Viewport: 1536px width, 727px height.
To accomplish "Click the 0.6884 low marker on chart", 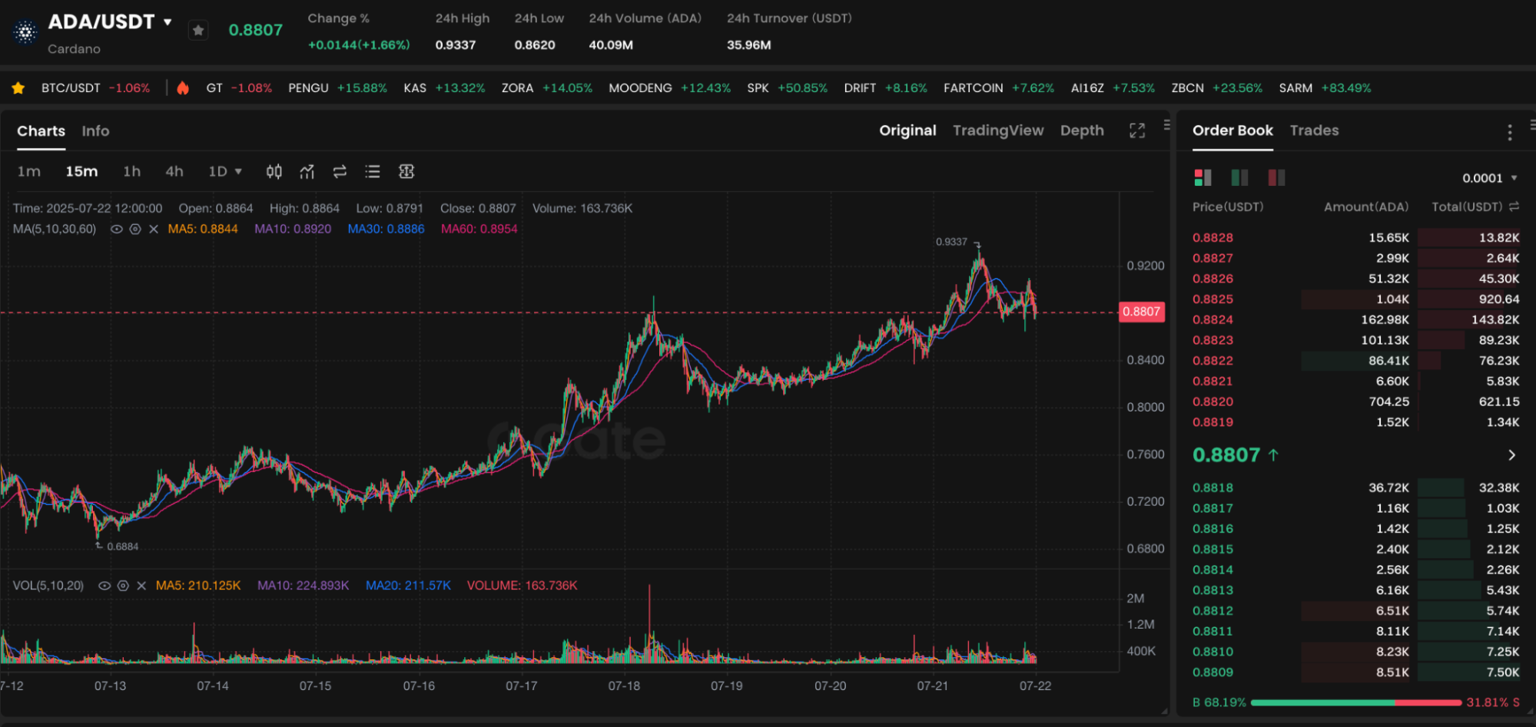I will point(123,547).
